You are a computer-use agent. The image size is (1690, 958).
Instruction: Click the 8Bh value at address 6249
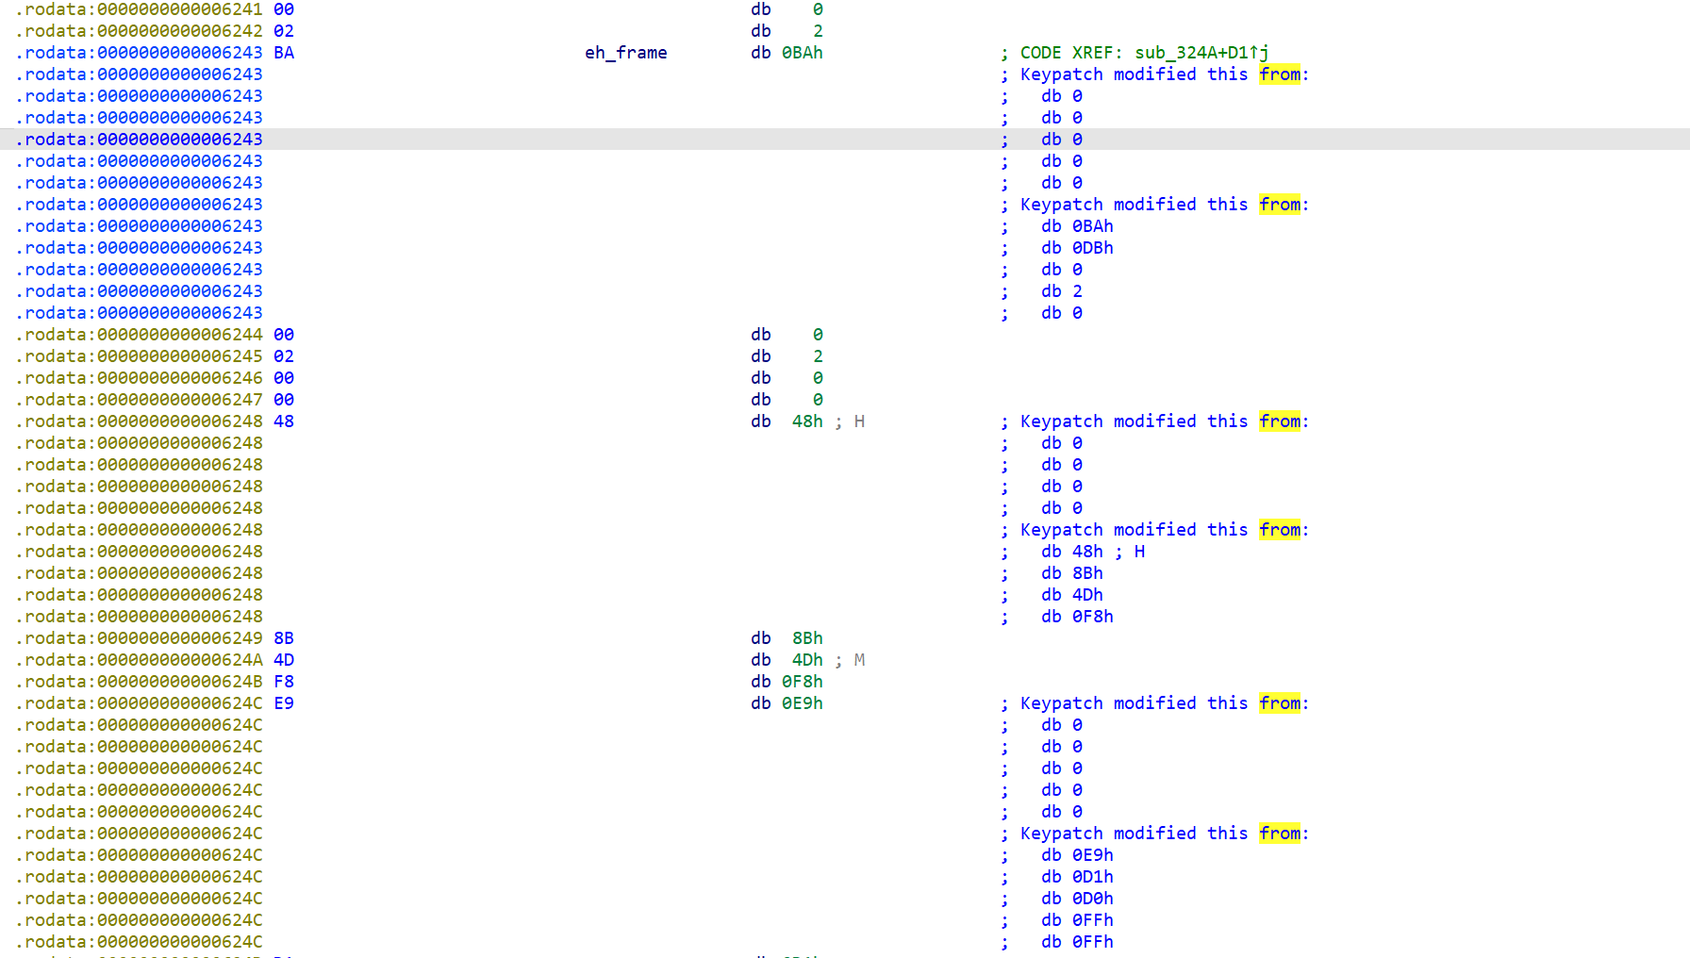(x=806, y=638)
